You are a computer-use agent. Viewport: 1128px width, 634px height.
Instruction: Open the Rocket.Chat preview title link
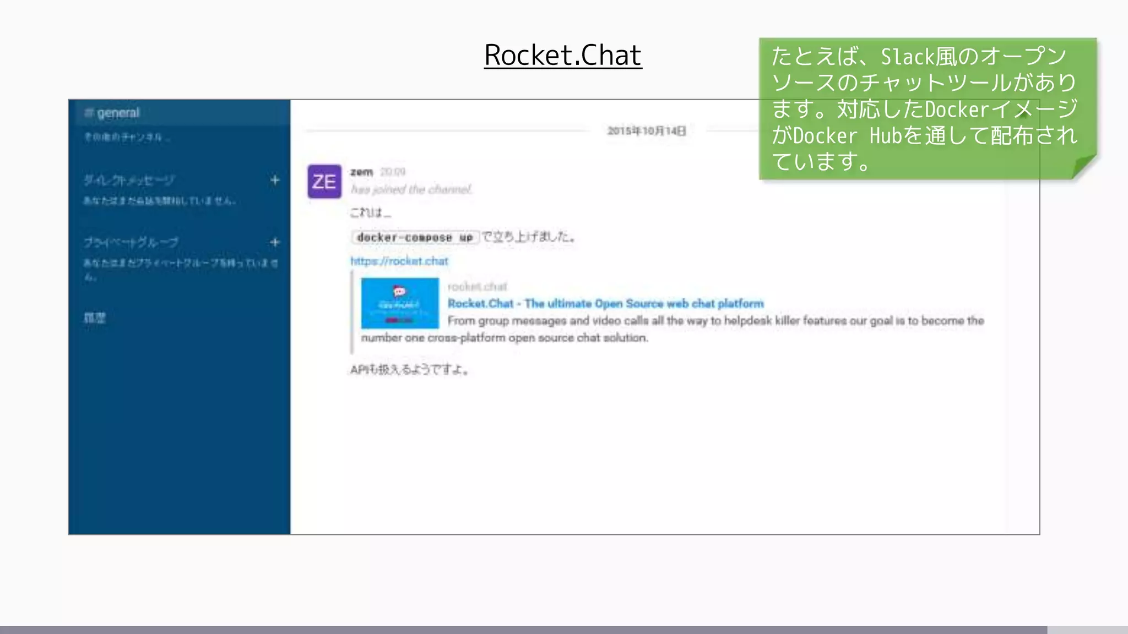(x=606, y=304)
